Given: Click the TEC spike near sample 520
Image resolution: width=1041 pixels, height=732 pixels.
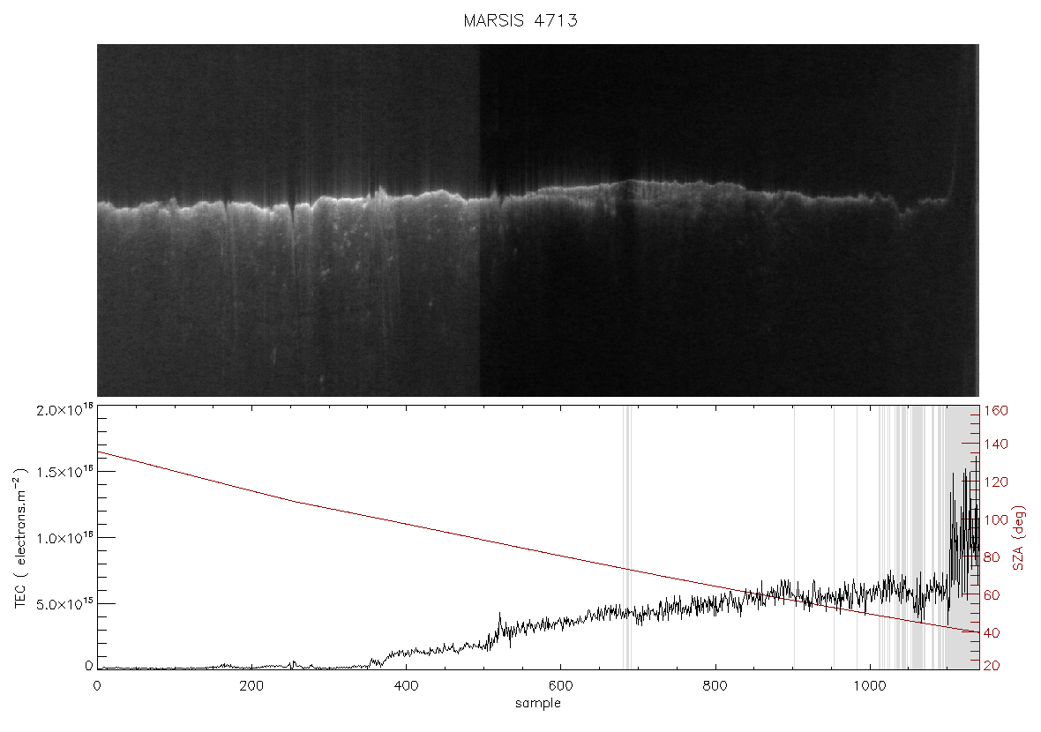Looking at the screenshot, I should pos(500,624).
